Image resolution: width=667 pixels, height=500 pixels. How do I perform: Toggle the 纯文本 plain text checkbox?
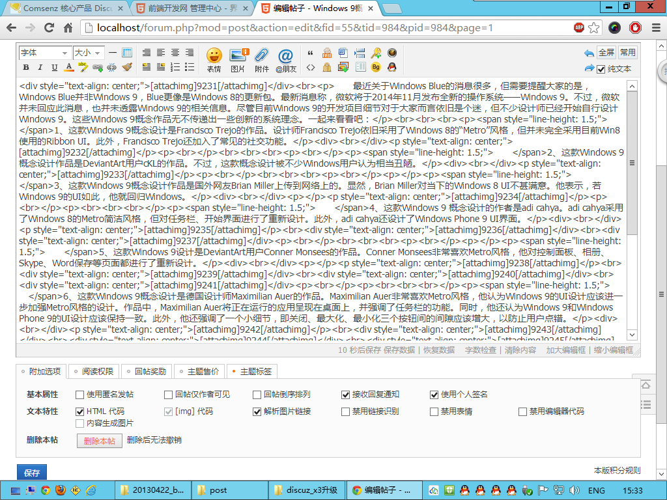[601, 69]
